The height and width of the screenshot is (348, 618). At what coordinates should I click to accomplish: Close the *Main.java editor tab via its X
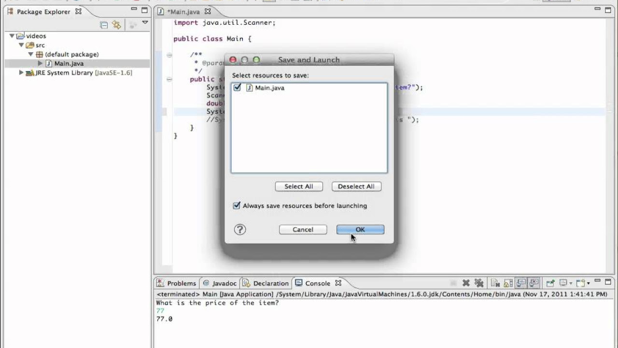(207, 11)
